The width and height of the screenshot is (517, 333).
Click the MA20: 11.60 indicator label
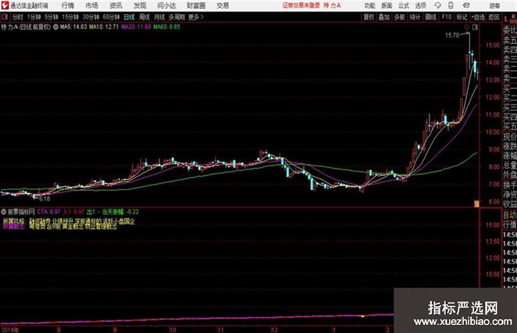(136, 27)
